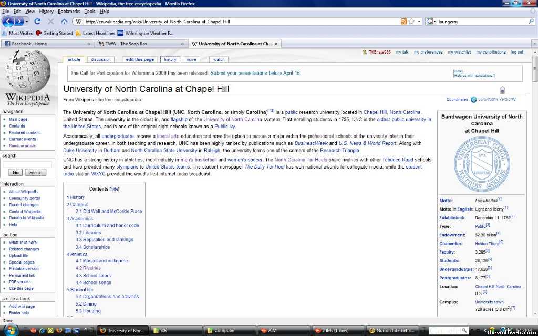Click the Stop loading X icon
The width and height of the screenshot is (538, 336).
tap(51, 22)
